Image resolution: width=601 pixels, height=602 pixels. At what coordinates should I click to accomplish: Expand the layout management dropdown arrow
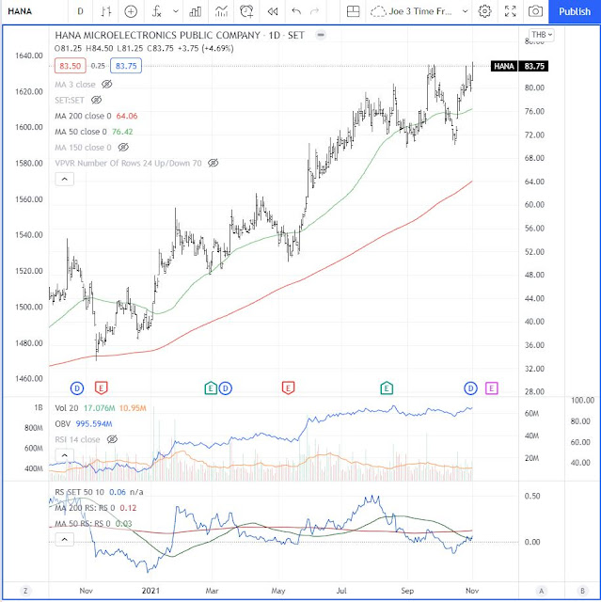point(465,11)
